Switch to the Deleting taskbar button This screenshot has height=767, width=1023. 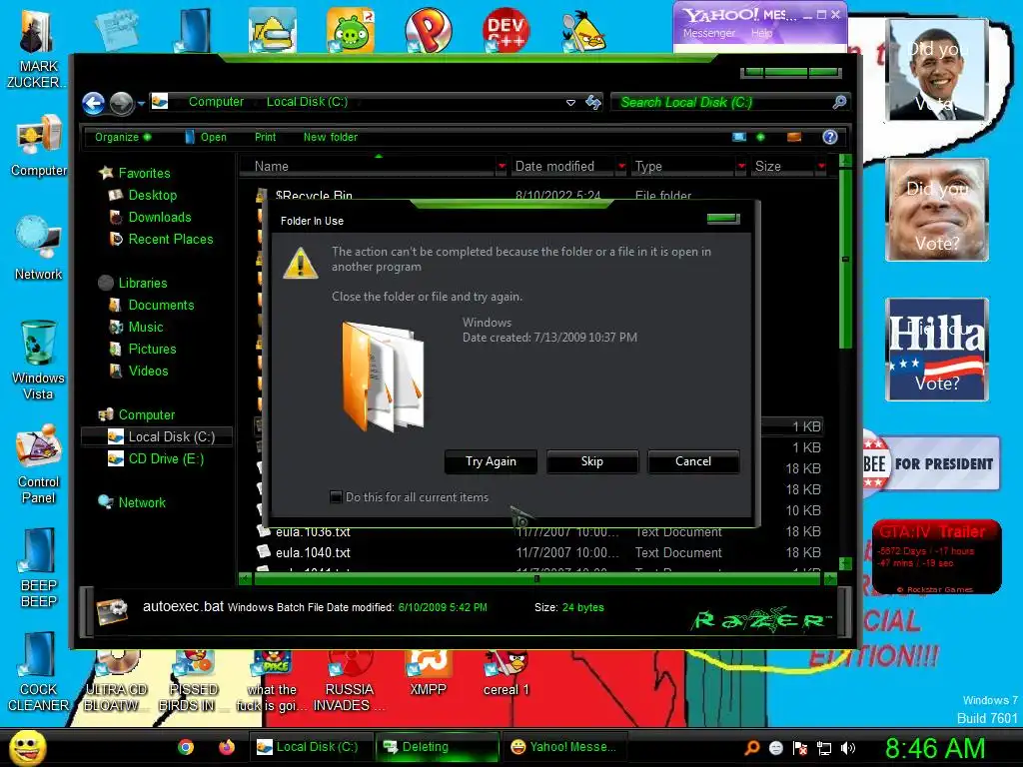(438, 747)
